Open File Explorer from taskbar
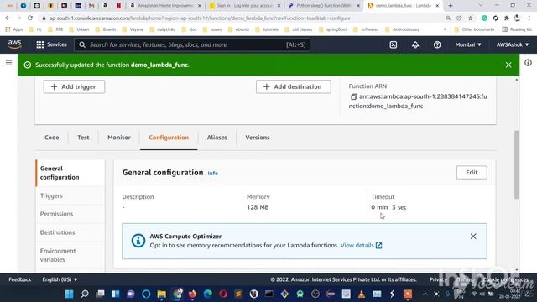 coord(162,294)
